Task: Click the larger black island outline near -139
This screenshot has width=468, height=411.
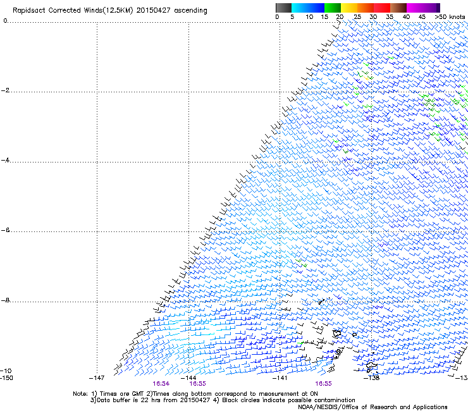Action: 337,333
